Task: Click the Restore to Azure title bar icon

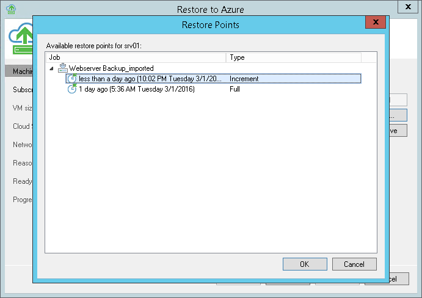Action: click(x=11, y=9)
